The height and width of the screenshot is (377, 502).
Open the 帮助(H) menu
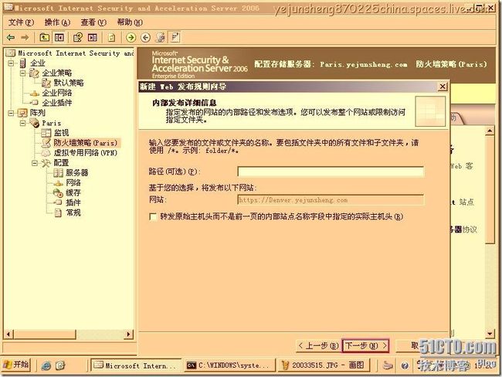click(x=130, y=22)
